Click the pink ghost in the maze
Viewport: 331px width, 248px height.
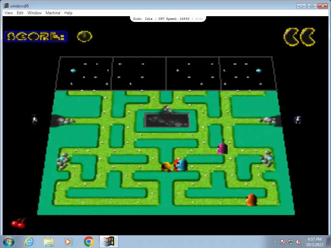coord(222,149)
